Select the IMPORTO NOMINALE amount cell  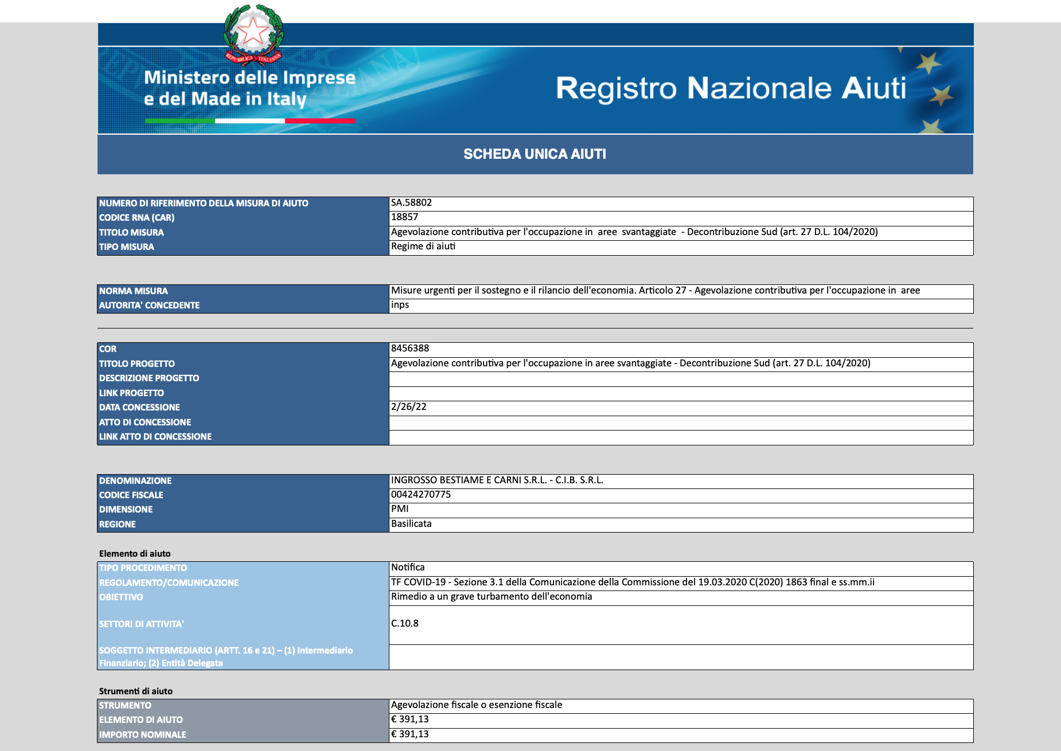681,735
